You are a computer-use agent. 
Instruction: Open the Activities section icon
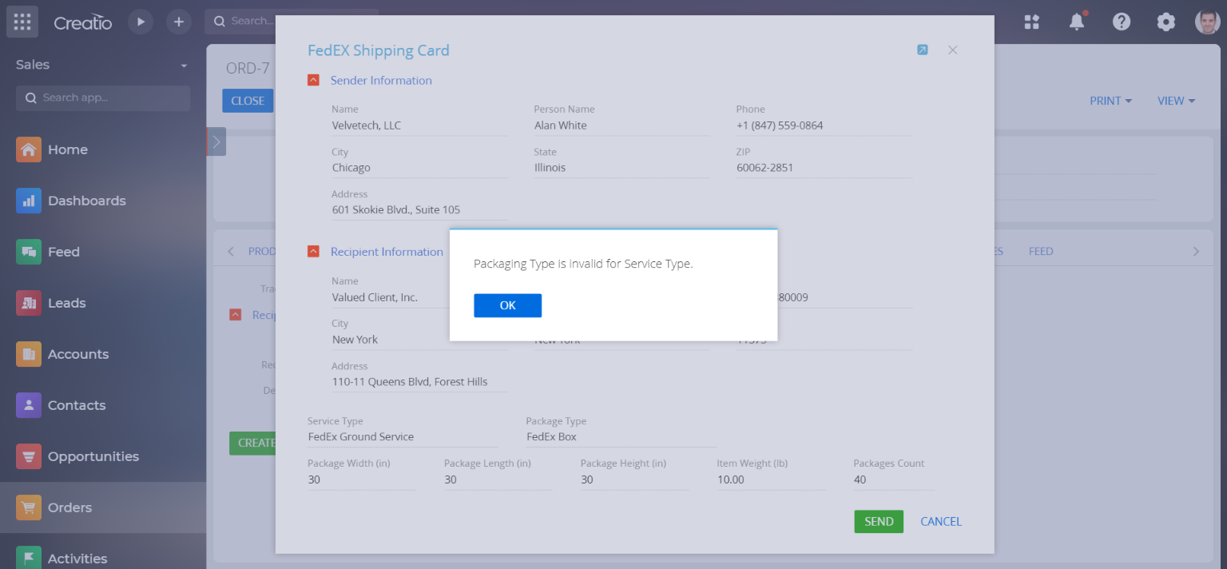pos(29,558)
